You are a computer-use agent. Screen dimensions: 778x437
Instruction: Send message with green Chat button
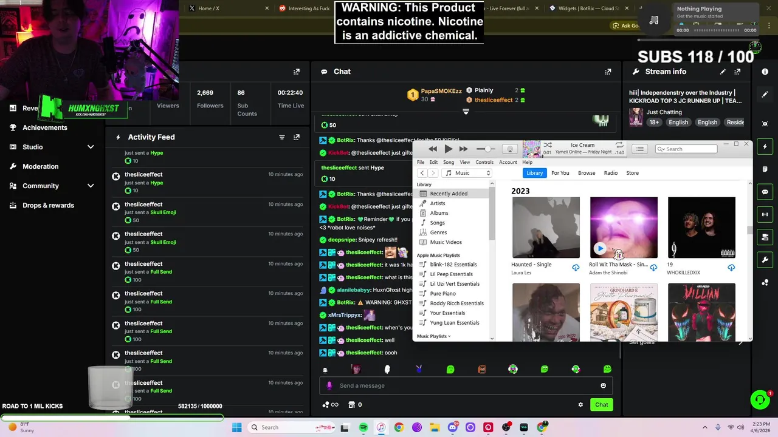601,405
